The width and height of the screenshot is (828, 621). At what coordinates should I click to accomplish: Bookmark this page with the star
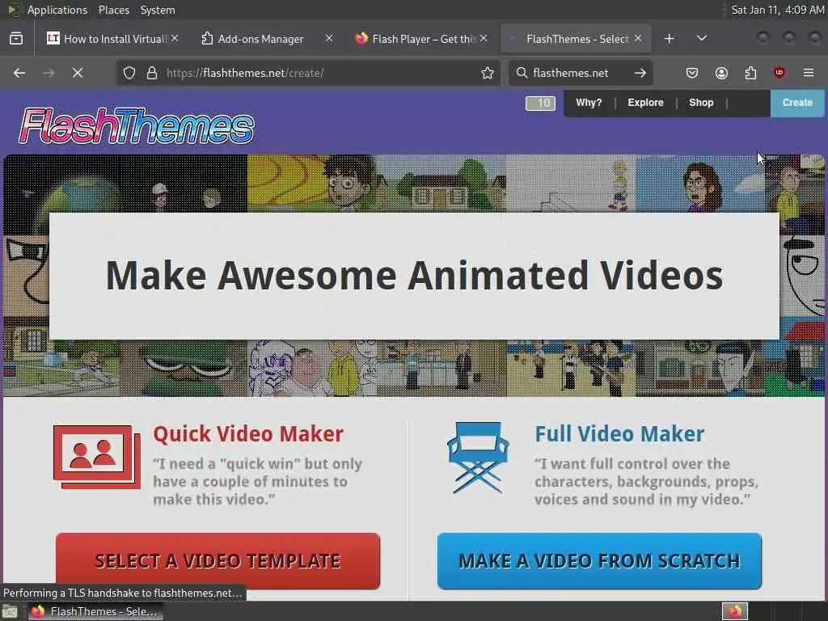(488, 73)
